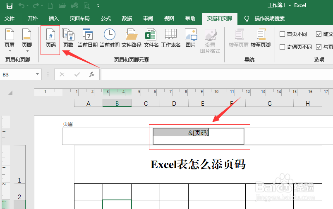The height and width of the screenshot is (209, 333).
Task: Click the 设置图片格式 icon
Action: coord(210,41)
